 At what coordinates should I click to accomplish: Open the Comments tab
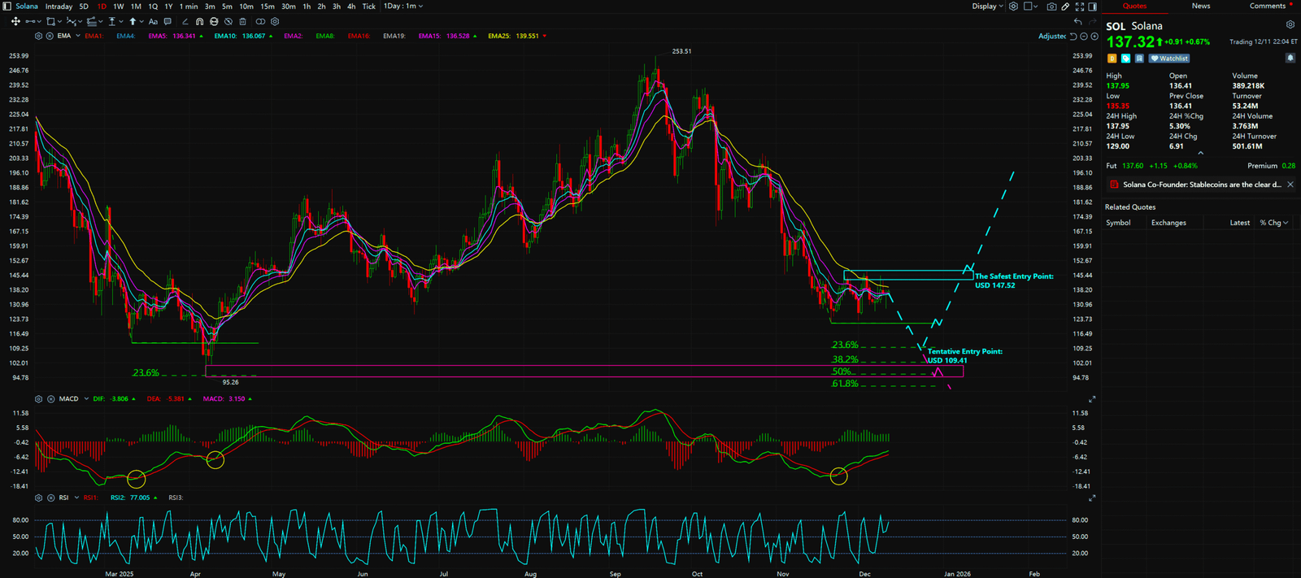pyautogui.click(x=1267, y=7)
